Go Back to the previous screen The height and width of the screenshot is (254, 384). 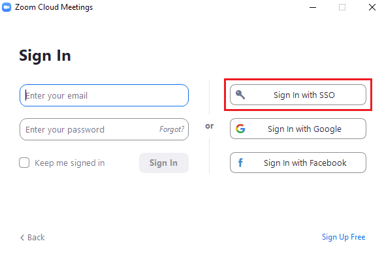pos(33,237)
